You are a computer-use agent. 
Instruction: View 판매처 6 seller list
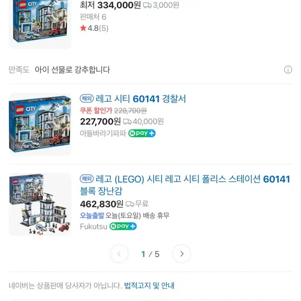tap(93, 17)
